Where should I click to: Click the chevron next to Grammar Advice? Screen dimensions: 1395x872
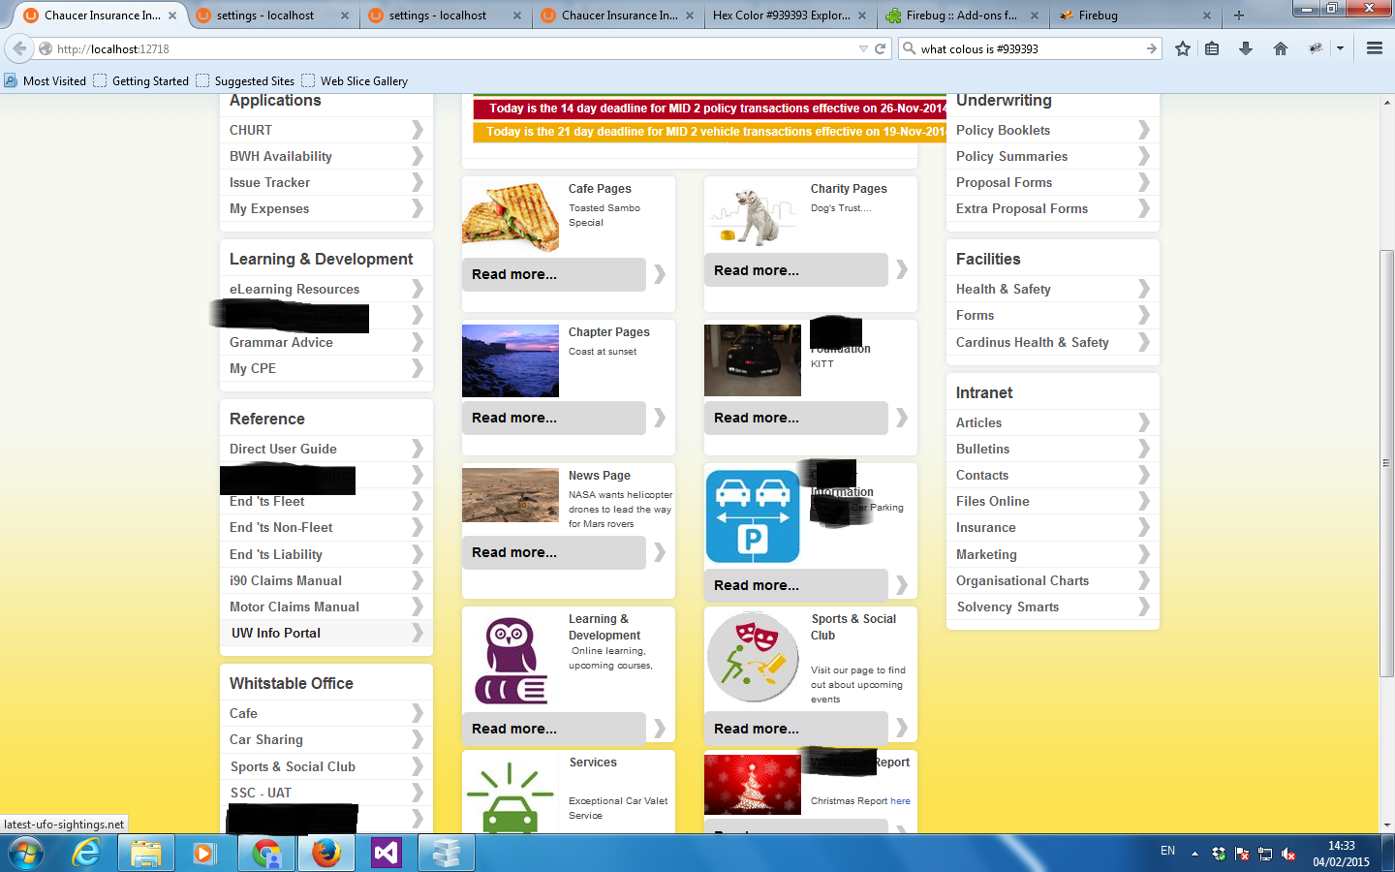[418, 342]
